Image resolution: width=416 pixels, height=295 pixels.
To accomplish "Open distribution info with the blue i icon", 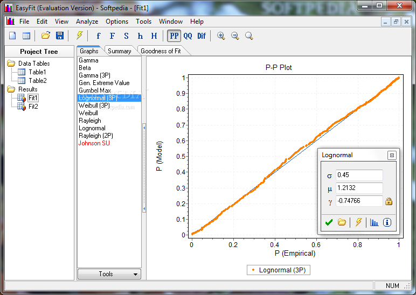I will pos(387,222).
